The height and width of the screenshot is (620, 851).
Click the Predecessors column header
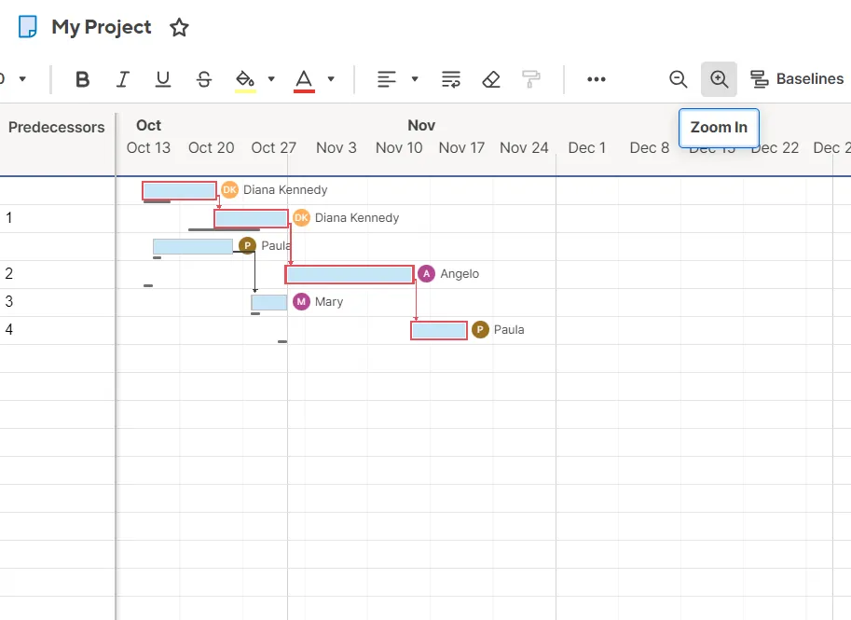(57, 127)
